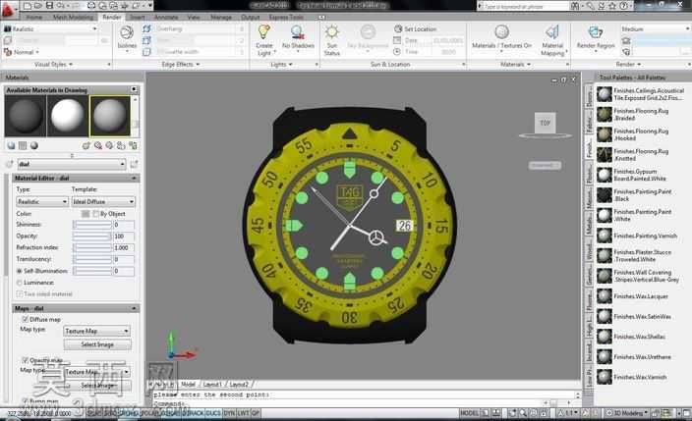Image resolution: width=692 pixels, height=421 pixels.
Task: Toggle LWT in the status bar
Action: tap(243, 413)
